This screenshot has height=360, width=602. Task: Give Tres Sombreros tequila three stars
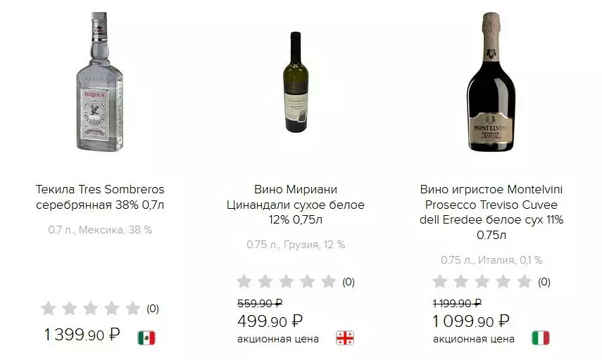coord(91,308)
